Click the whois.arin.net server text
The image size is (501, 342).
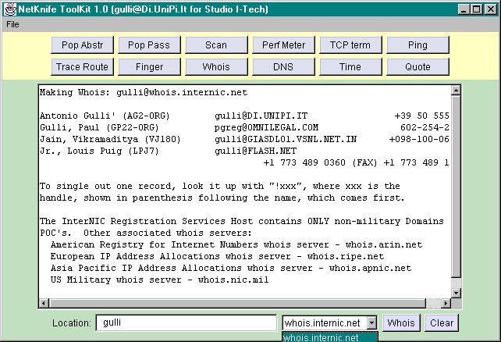coord(384,245)
